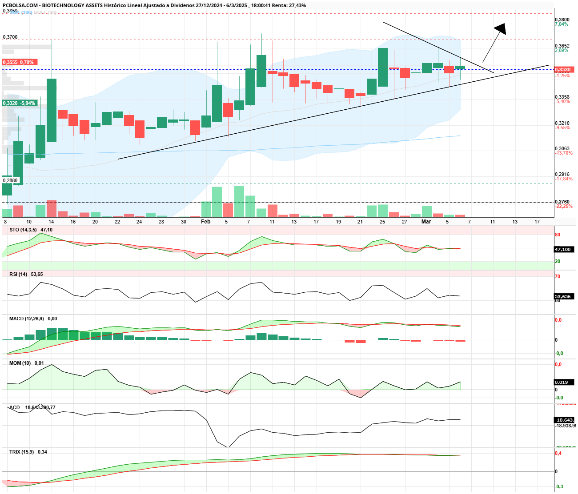
Task: Click the '25' date label on time axis
Action: [x=382, y=222]
